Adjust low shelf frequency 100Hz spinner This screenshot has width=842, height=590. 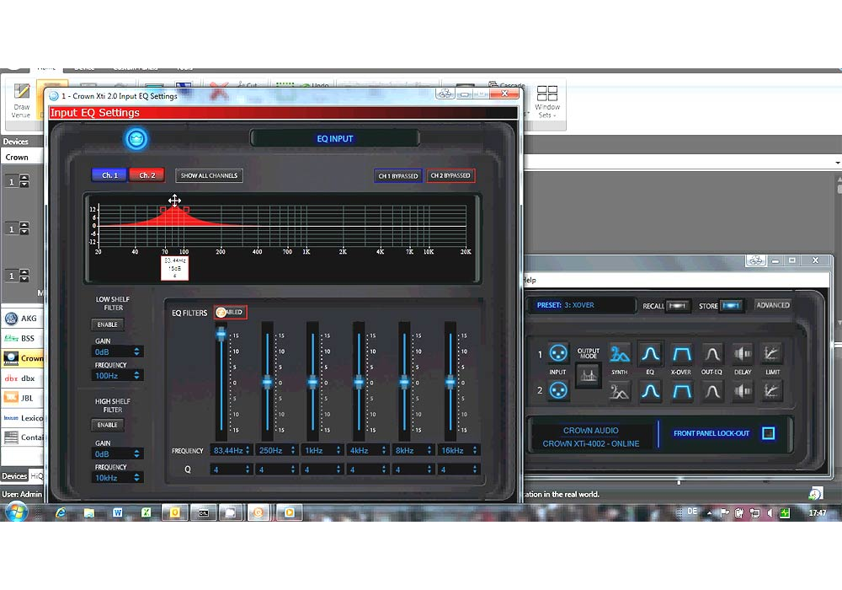pos(137,376)
